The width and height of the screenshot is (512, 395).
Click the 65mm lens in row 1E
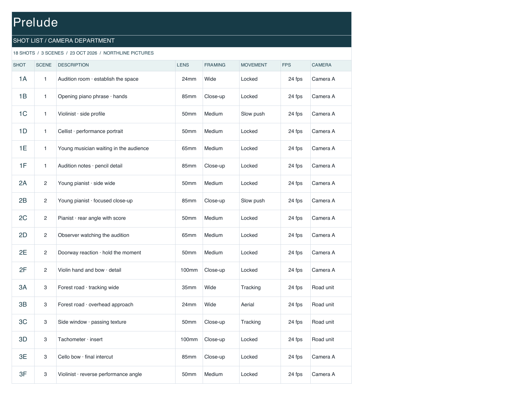189,148
